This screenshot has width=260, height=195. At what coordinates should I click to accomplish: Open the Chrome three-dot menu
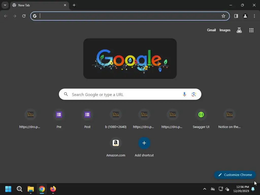(254, 16)
